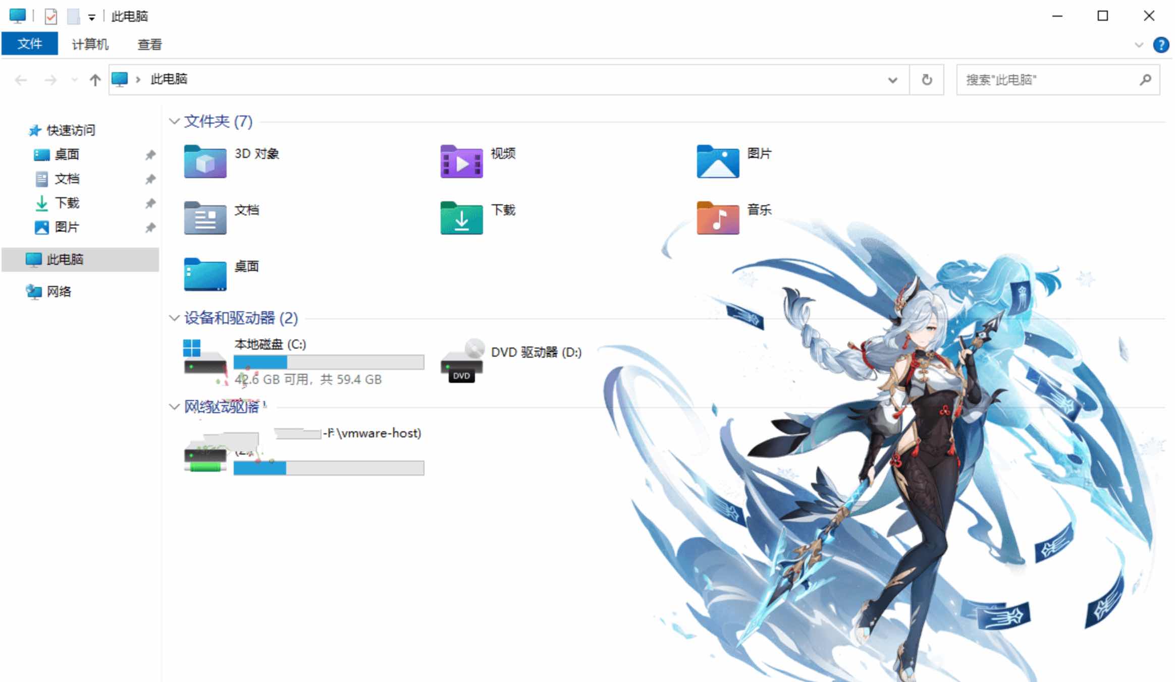The image size is (1175, 682).
Task: Open the 视频 folder icon
Action: point(461,161)
